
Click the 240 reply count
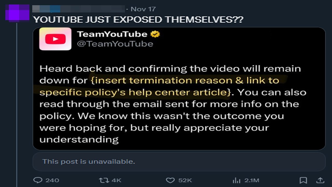(x=52, y=180)
